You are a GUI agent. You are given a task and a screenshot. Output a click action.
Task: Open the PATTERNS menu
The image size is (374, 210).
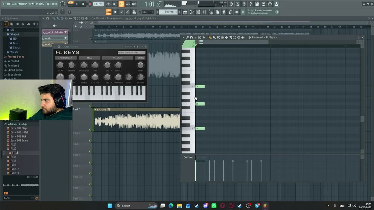coord(22,4)
